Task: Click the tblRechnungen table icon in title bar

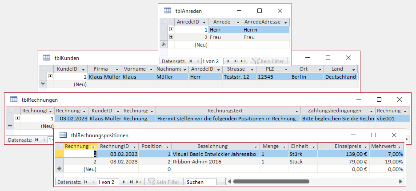Action: tap(13, 99)
